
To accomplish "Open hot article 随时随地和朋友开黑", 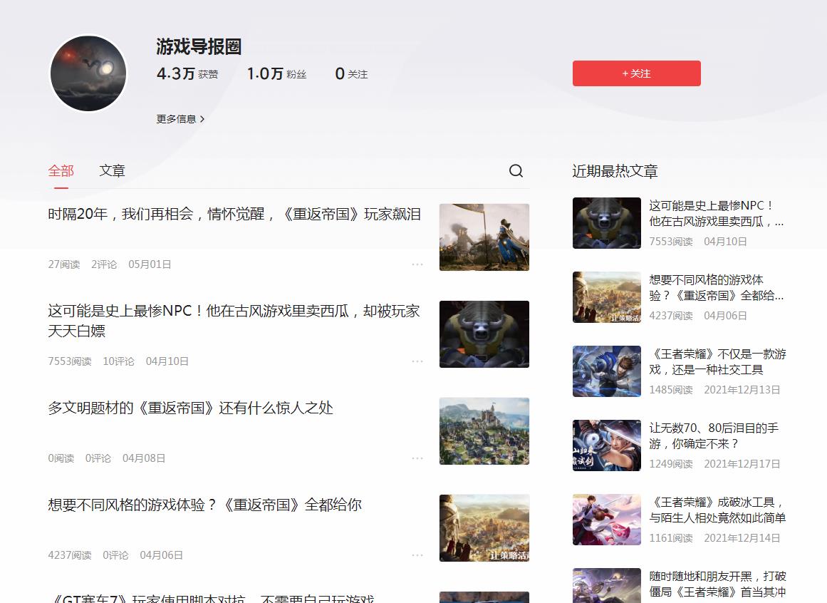I will [717, 584].
